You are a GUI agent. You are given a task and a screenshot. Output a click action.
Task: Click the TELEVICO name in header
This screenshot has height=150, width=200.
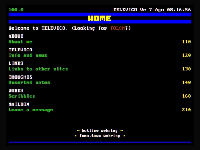[x=126, y=10]
